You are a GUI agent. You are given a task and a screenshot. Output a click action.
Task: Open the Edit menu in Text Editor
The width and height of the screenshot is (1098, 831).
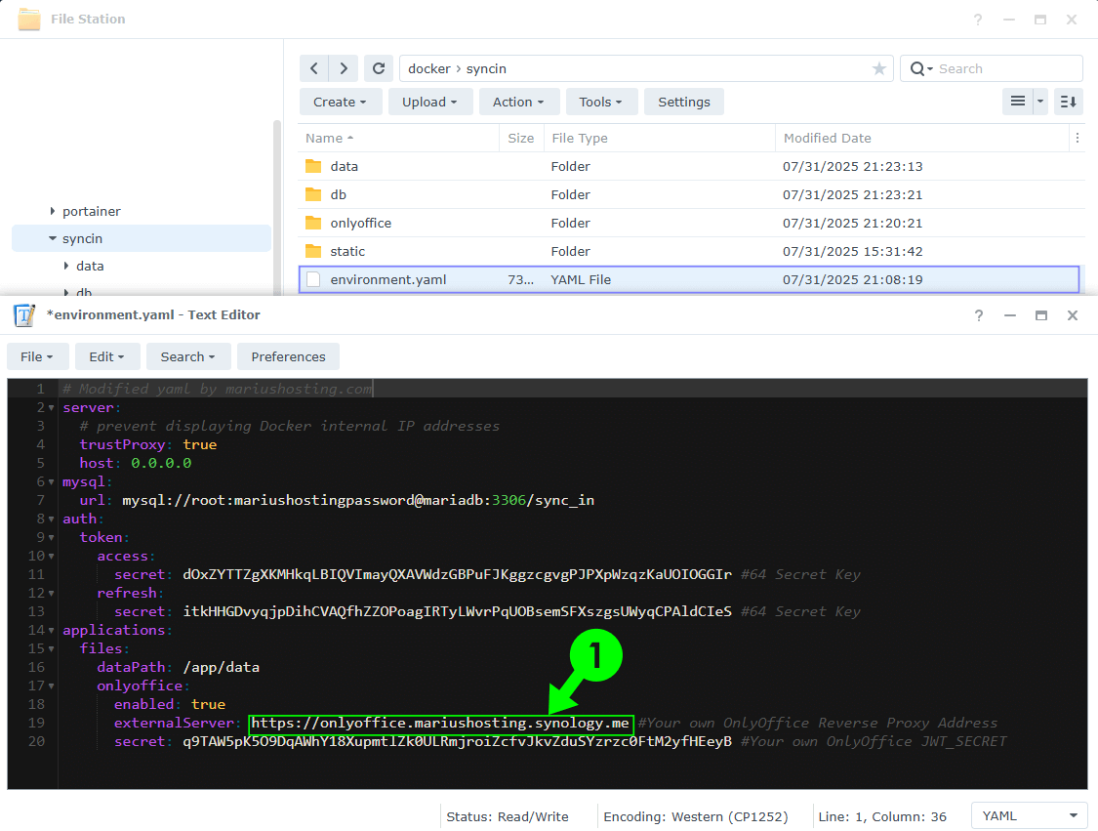point(107,356)
